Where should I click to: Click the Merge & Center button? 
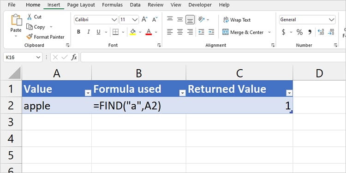coord(243,32)
